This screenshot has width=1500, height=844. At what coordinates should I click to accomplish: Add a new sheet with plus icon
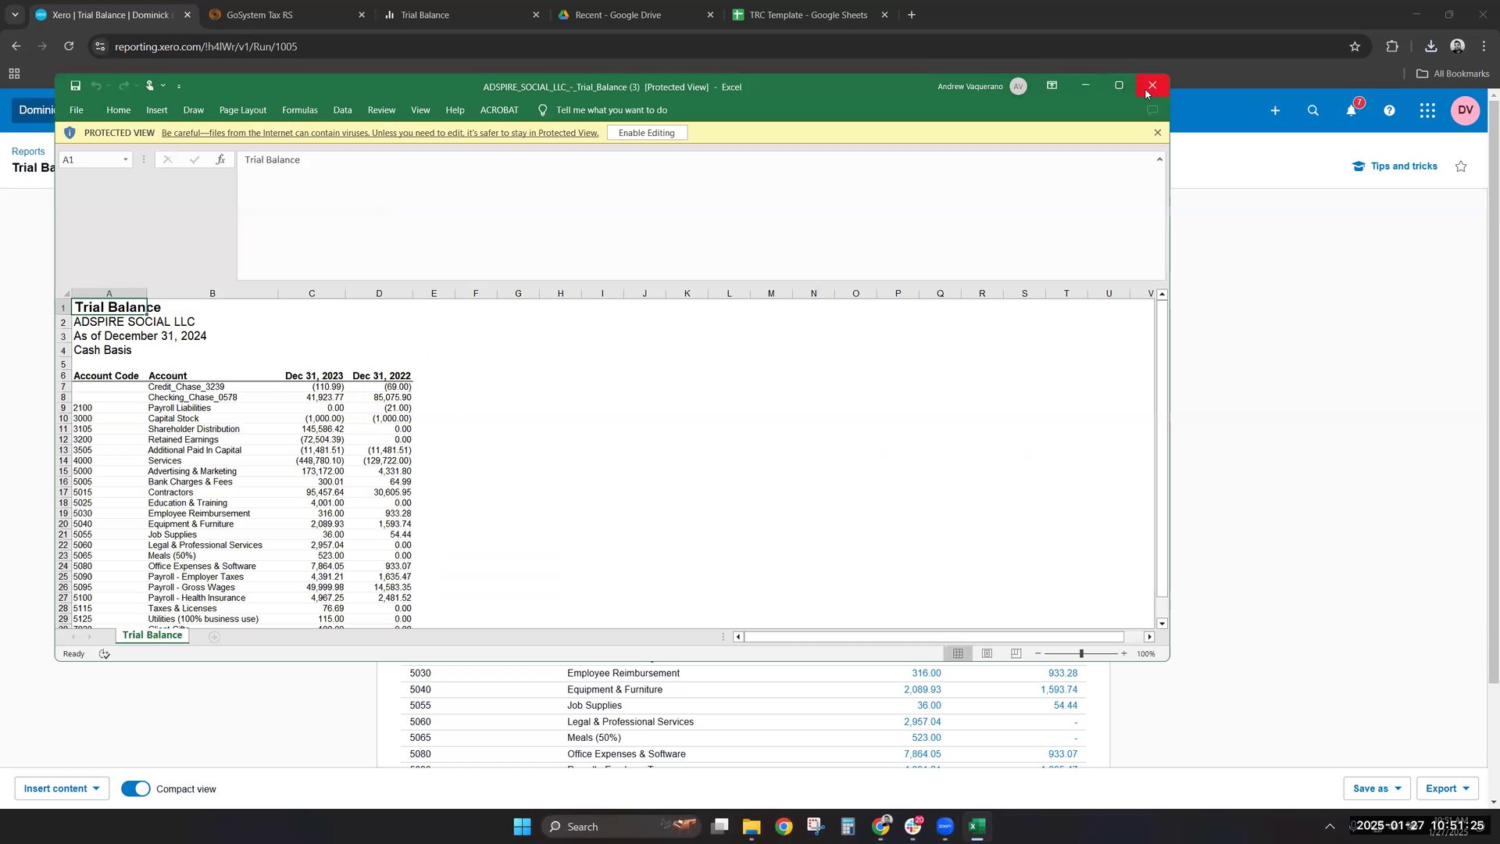tap(214, 637)
